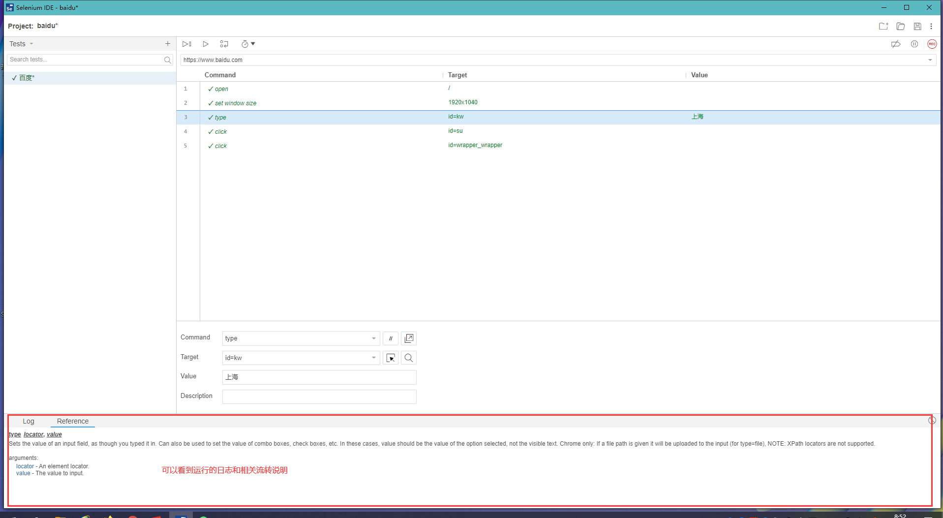Open an existing project
943x518 pixels.
(901, 26)
